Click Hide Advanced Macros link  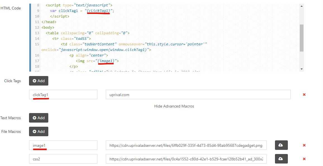coord(174,106)
